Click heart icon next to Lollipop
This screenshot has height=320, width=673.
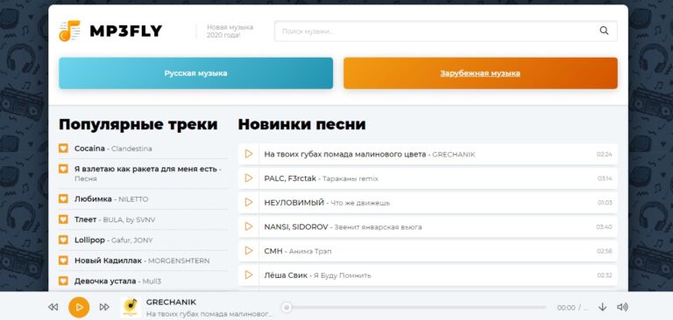tap(63, 240)
